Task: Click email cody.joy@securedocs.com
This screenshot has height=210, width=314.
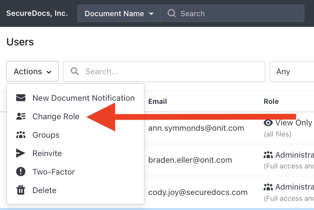Action: pos(198,192)
